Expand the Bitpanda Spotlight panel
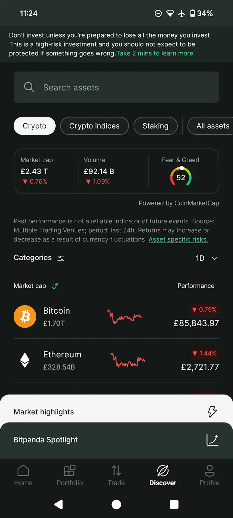The image size is (233, 518). [x=97, y=440]
